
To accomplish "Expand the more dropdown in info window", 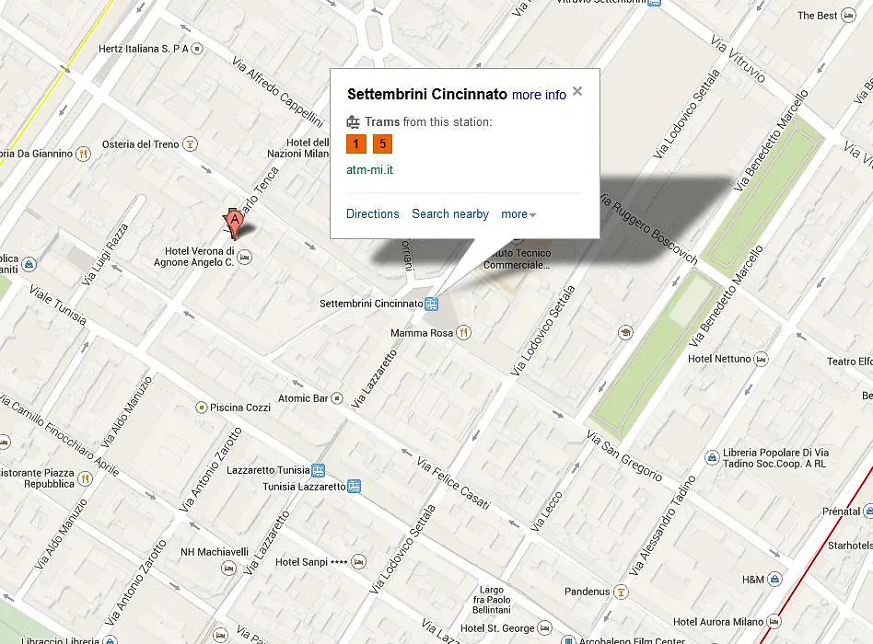I will coord(518,214).
